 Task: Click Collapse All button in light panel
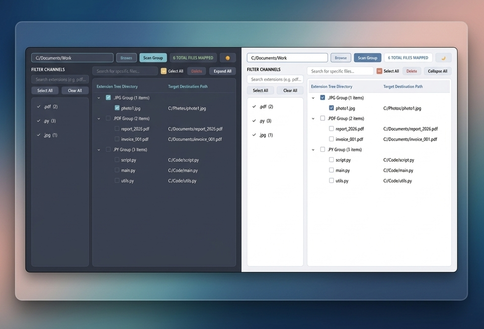pyautogui.click(x=438, y=71)
